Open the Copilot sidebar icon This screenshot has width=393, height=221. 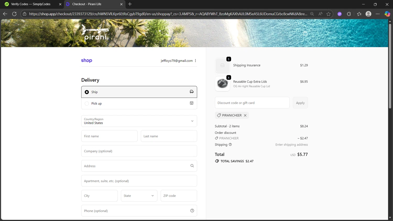(x=387, y=14)
